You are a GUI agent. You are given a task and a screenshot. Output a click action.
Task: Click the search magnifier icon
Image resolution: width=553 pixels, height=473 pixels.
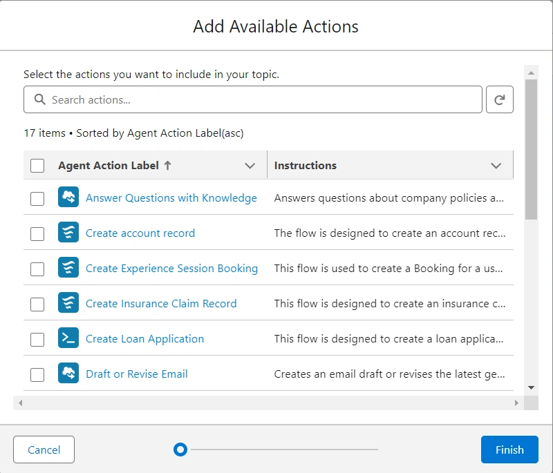tap(39, 99)
